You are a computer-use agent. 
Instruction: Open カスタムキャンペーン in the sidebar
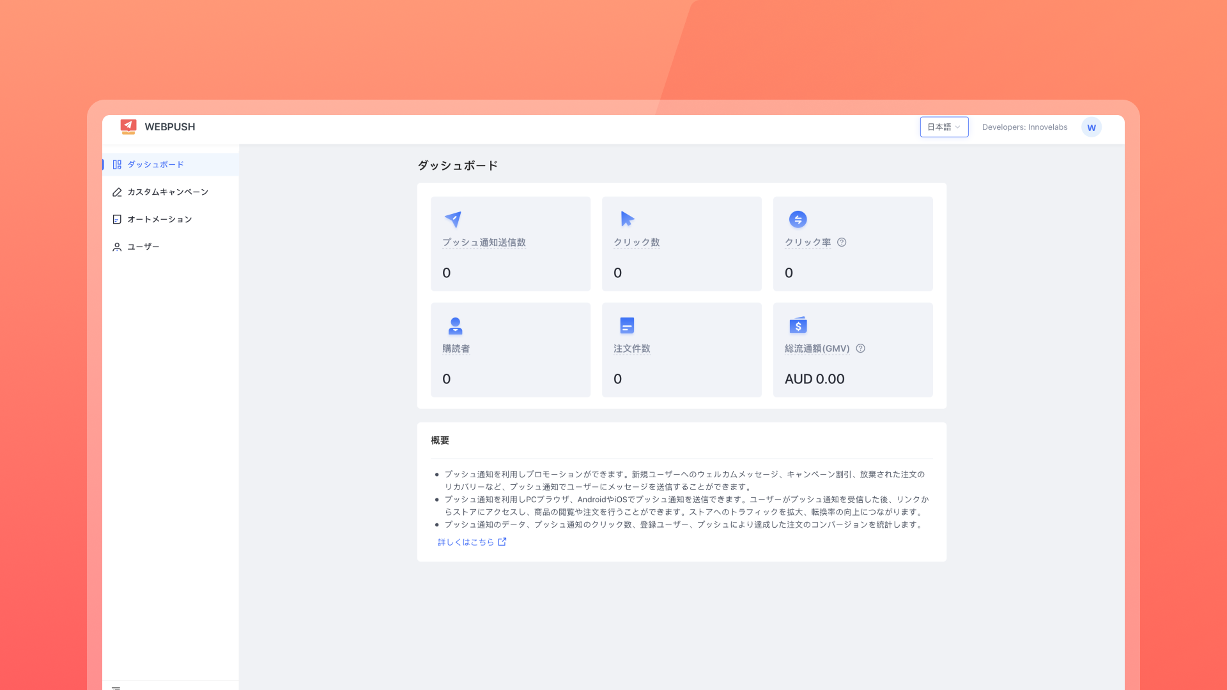(x=167, y=192)
